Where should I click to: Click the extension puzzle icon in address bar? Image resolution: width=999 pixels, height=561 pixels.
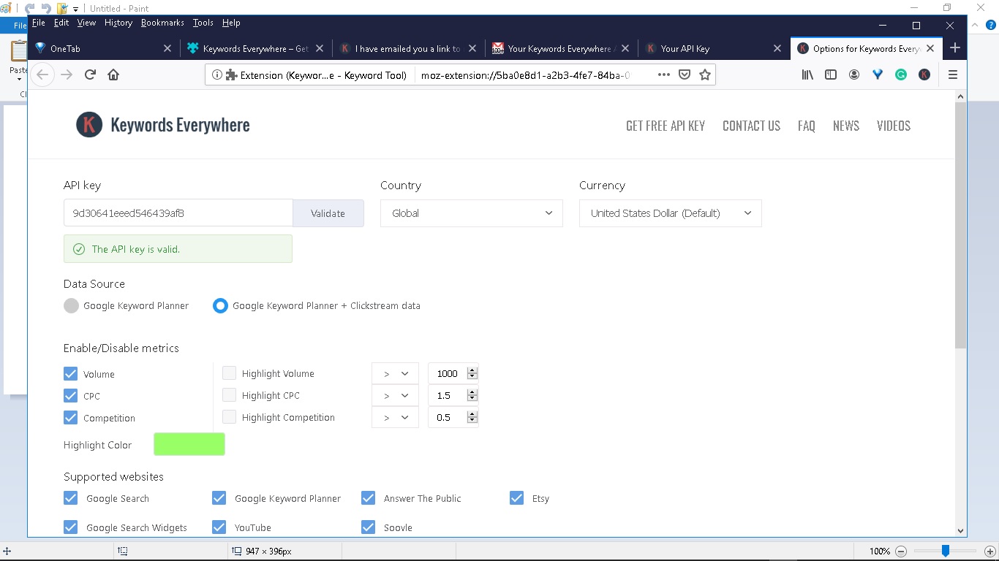[232, 75]
